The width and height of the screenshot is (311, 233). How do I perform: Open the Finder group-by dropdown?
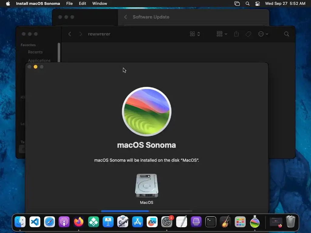(x=222, y=34)
